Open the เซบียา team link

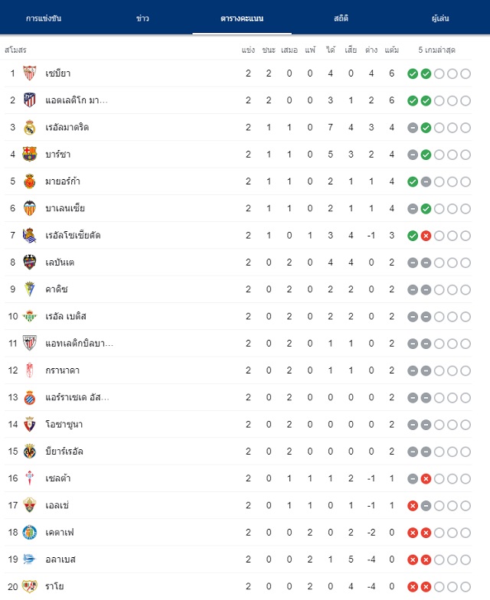click(58, 73)
